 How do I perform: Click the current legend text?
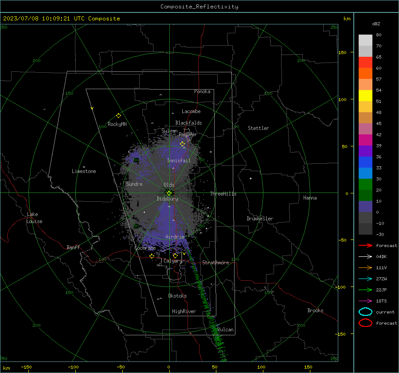[385, 312]
